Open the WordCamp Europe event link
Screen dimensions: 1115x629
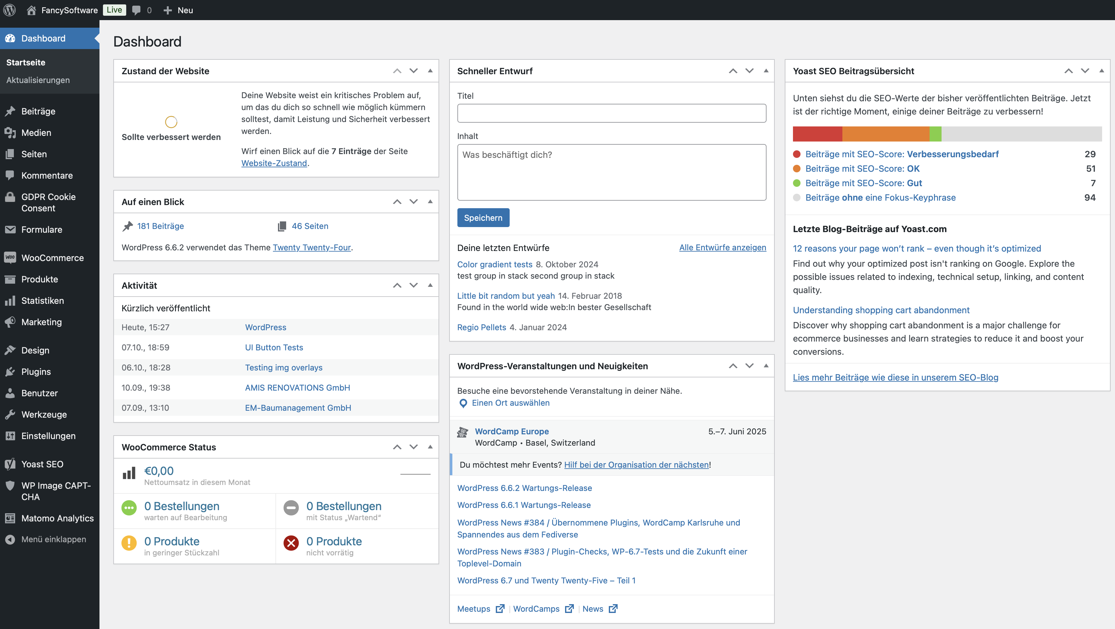[512, 431]
